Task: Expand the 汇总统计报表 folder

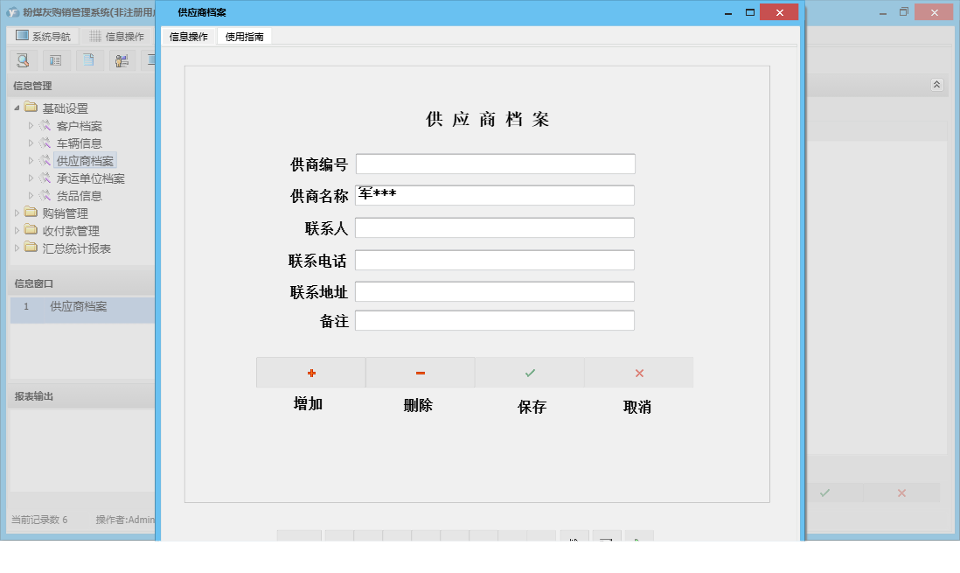Action: 19,248
